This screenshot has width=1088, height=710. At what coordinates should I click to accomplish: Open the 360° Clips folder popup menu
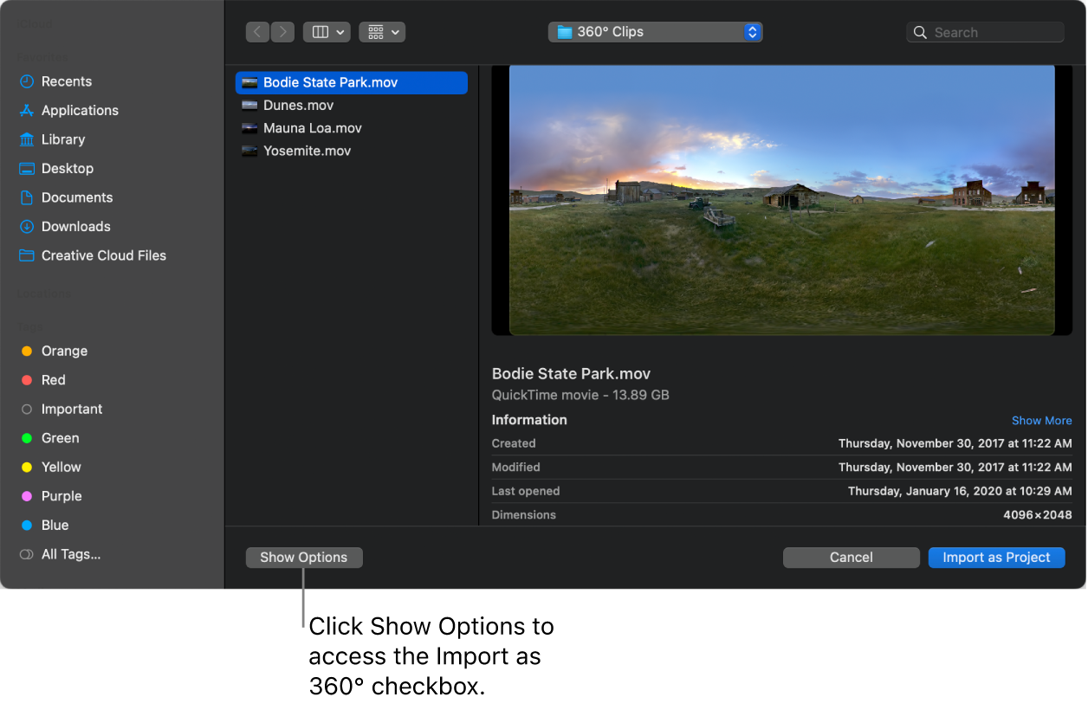655,31
